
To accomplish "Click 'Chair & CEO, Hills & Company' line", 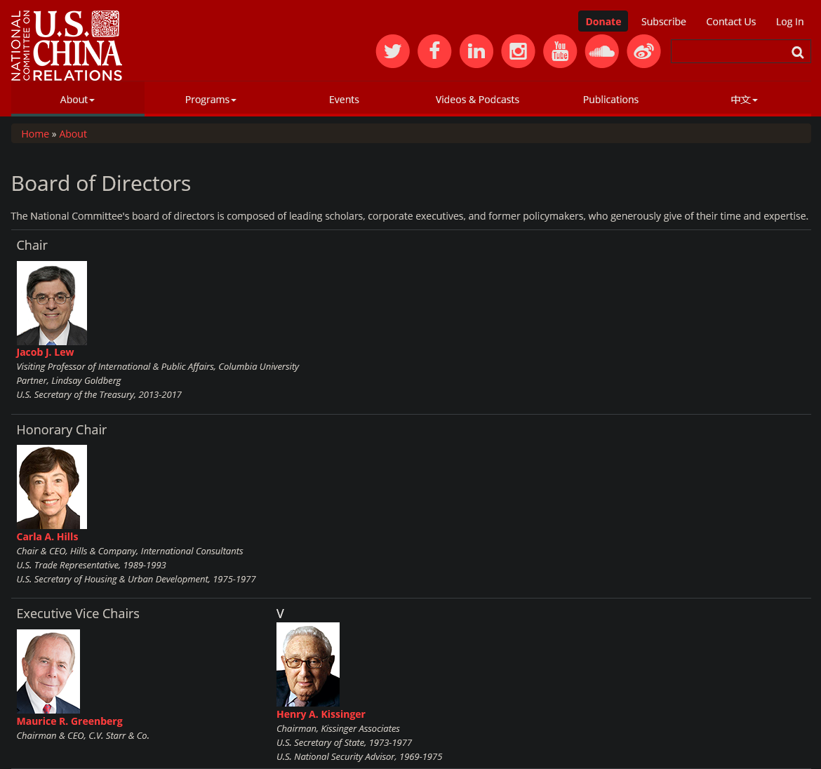I will point(130,551).
